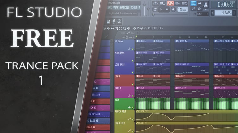Enable wait for input before recording
This screenshot has height=133, width=238.
163,3
